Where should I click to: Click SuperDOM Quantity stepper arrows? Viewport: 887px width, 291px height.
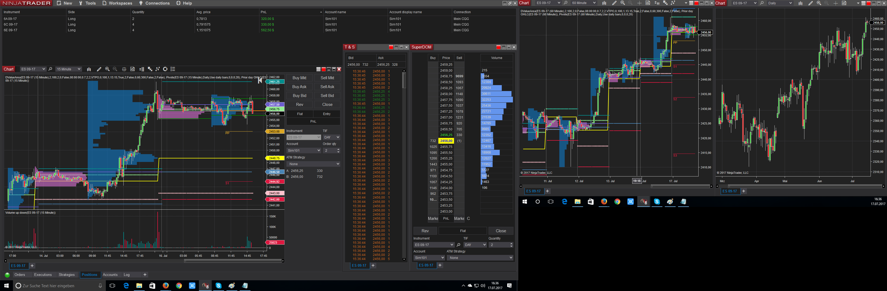[511, 245]
